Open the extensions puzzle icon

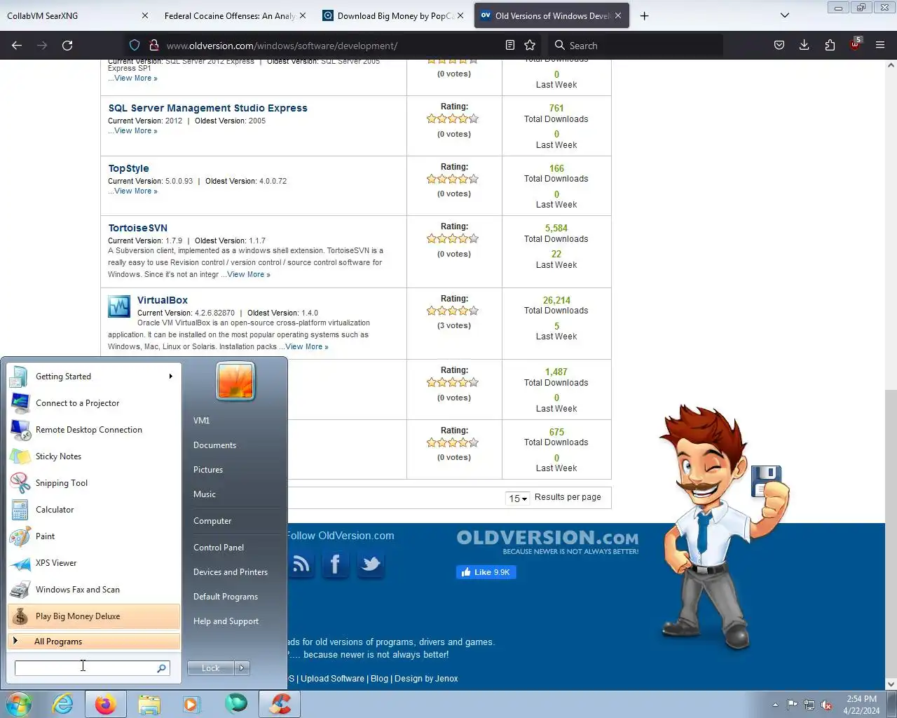[x=830, y=45]
